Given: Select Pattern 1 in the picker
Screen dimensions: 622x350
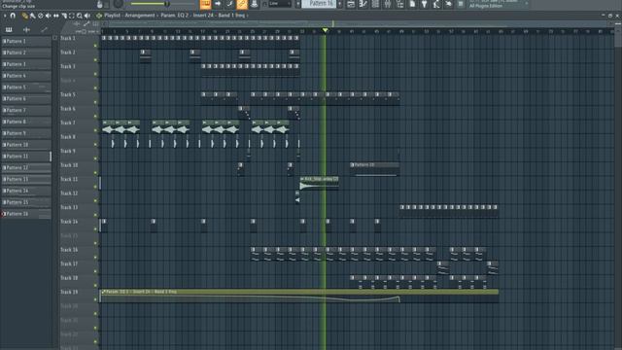Looking at the screenshot, I should 26,41.
